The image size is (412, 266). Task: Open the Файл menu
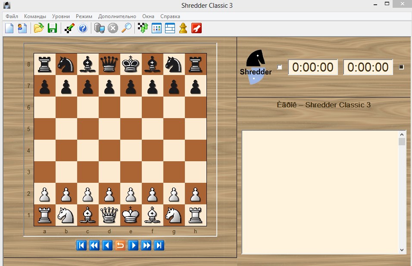point(12,16)
